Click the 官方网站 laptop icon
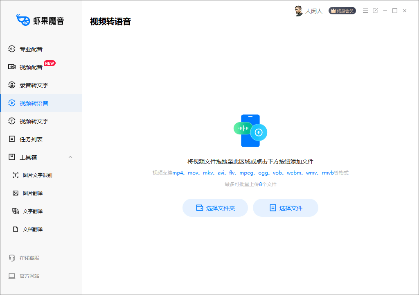419x295 pixels. tap(12, 276)
